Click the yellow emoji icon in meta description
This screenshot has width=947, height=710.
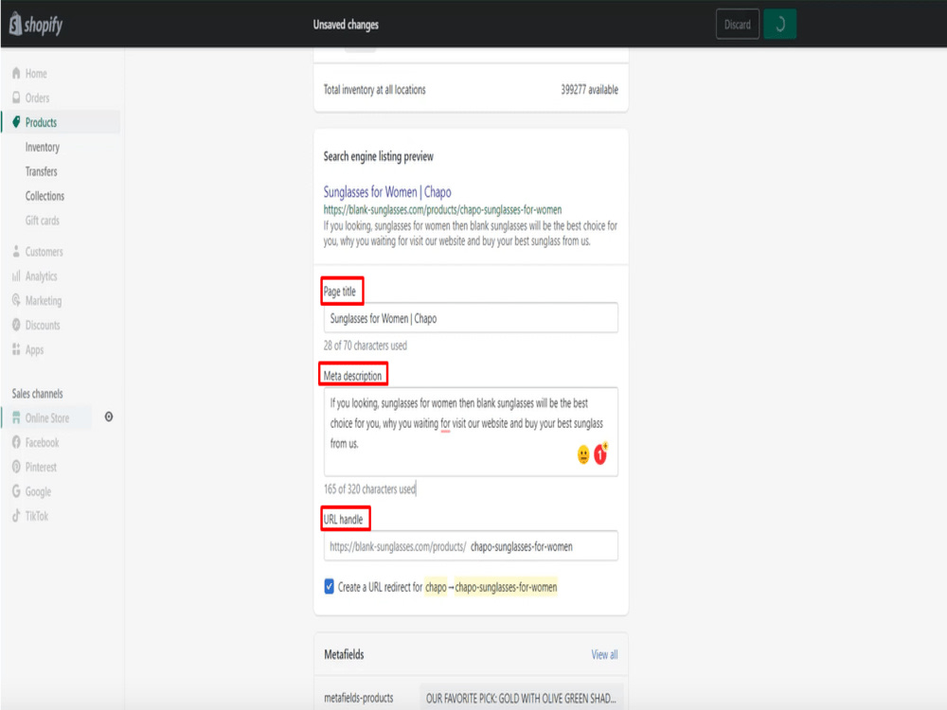(583, 454)
